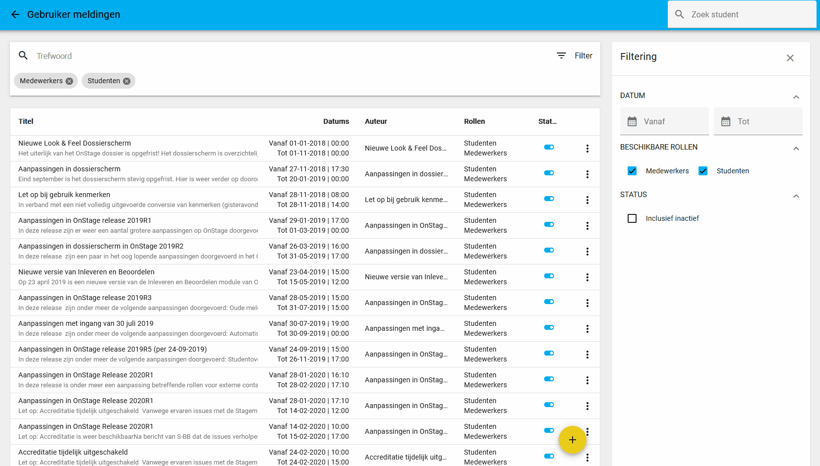Sort by the Titel column header

[x=26, y=121]
